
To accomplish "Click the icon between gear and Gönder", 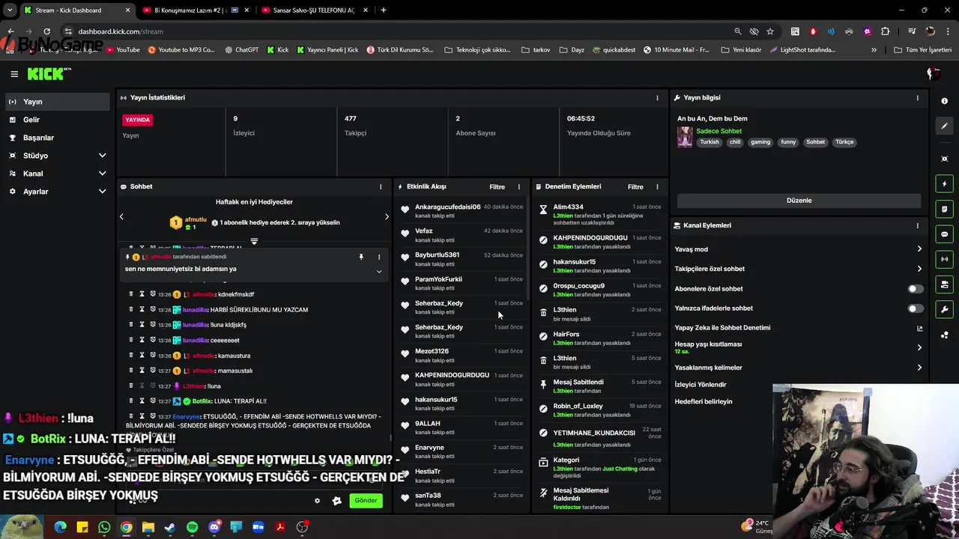I will pos(336,501).
